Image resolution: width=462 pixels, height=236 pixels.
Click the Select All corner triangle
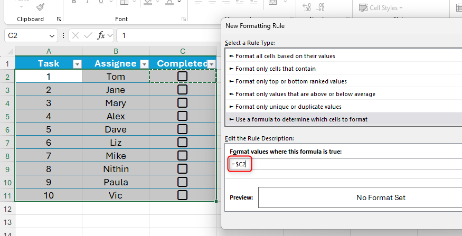8,51
